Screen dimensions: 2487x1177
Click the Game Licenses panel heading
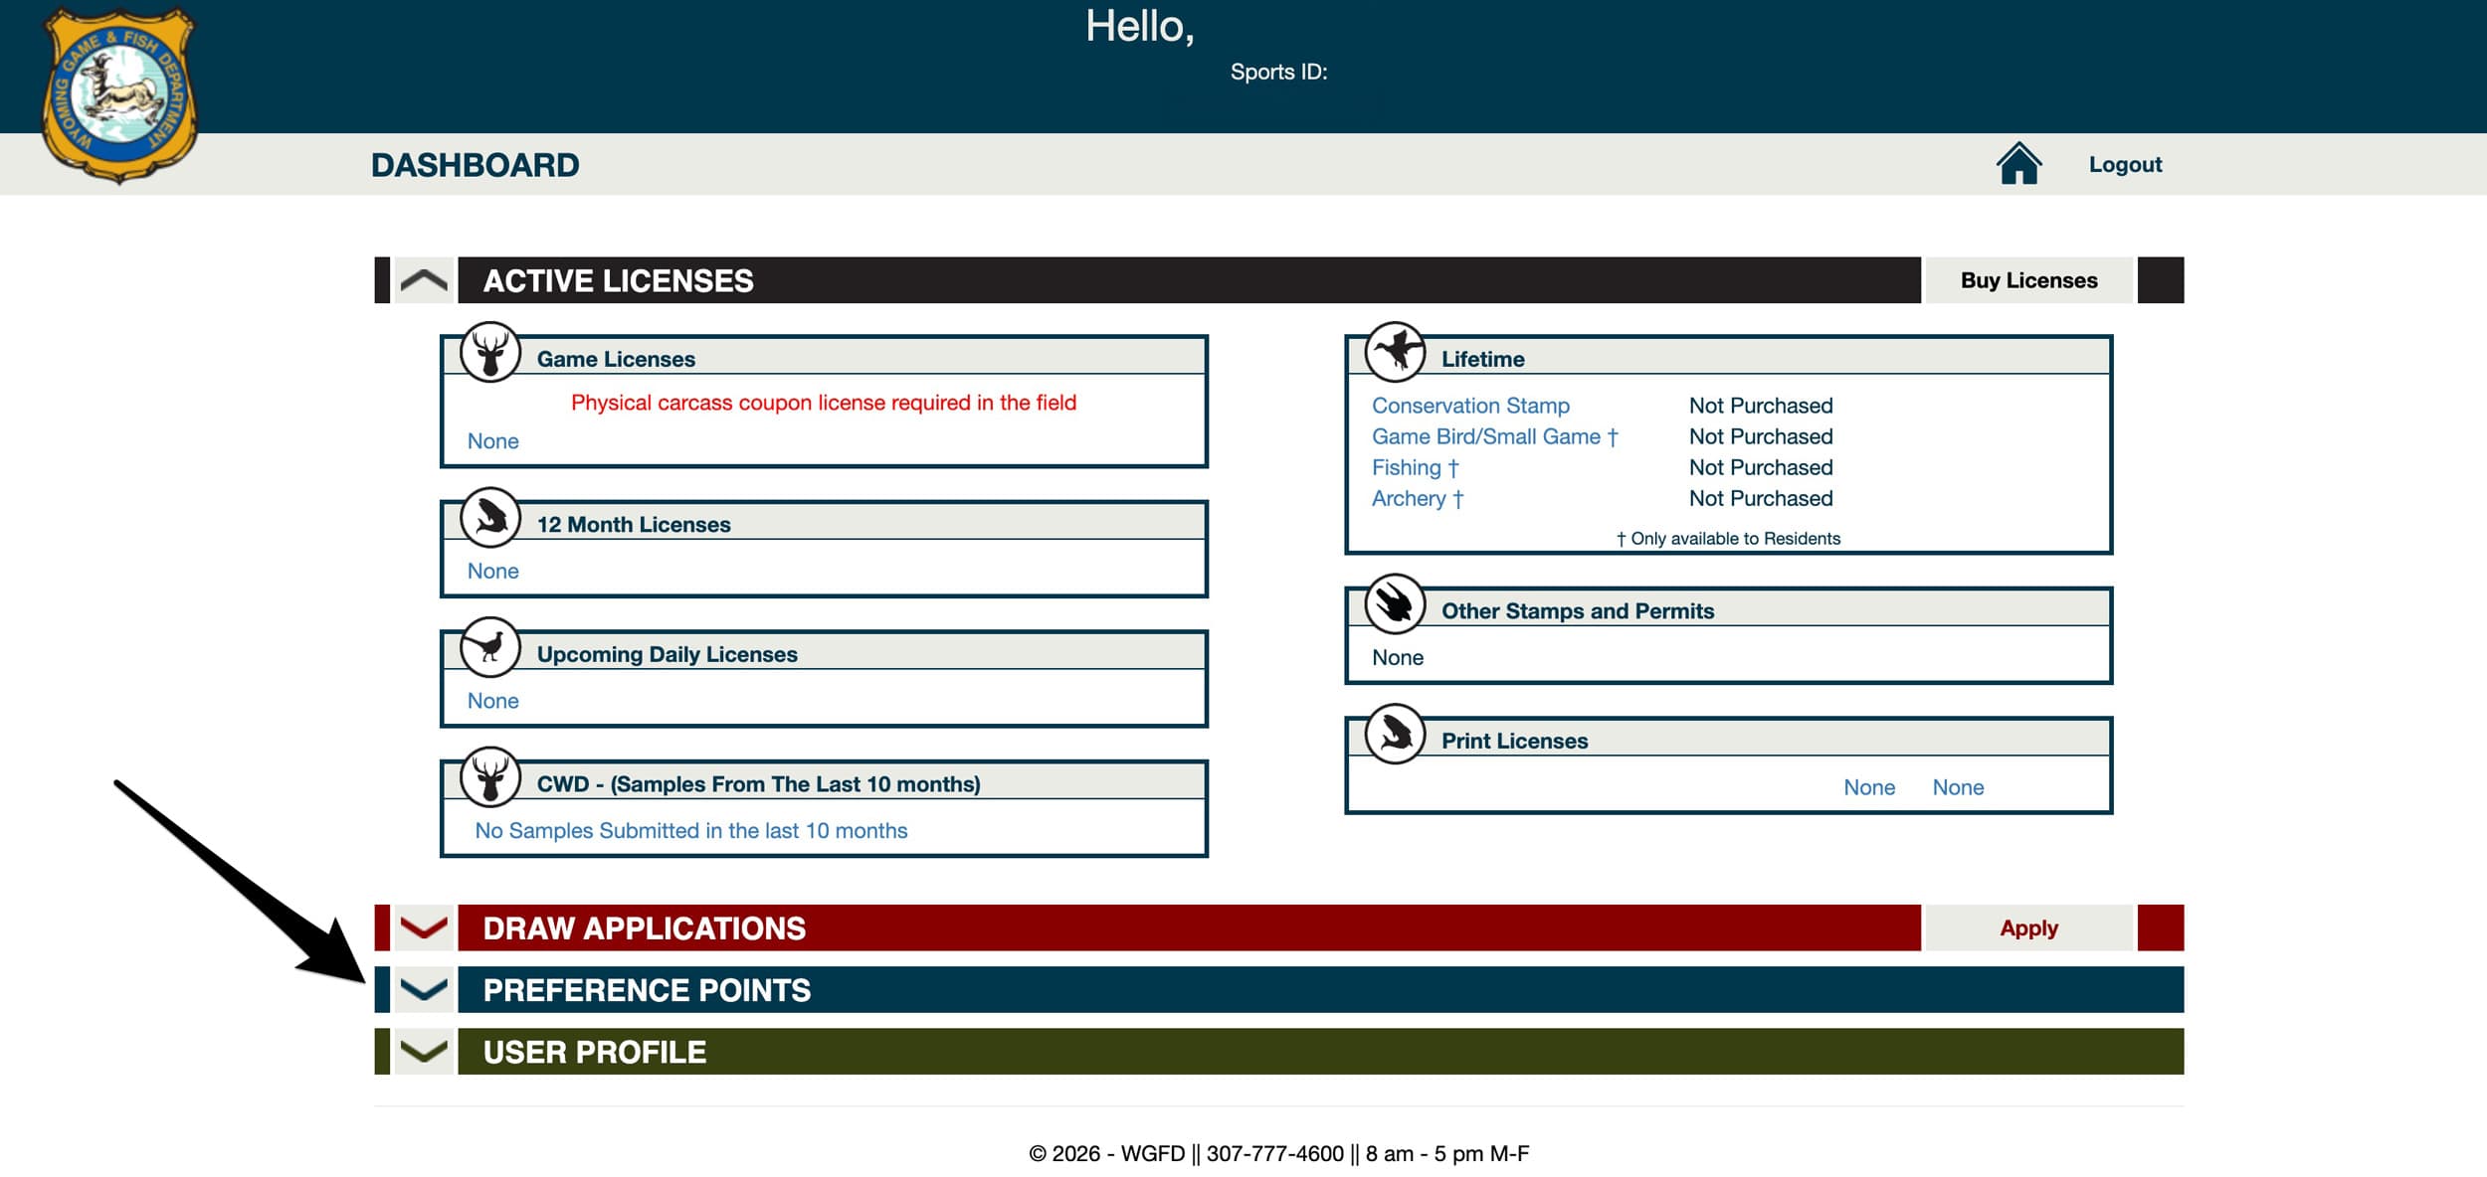click(616, 359)
